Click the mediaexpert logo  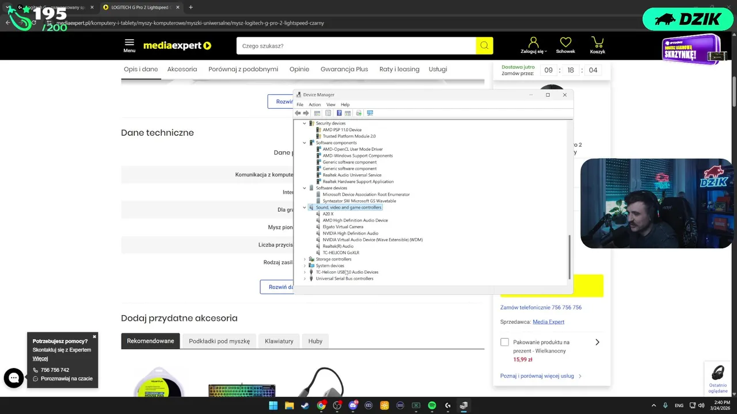click(177, 45)
